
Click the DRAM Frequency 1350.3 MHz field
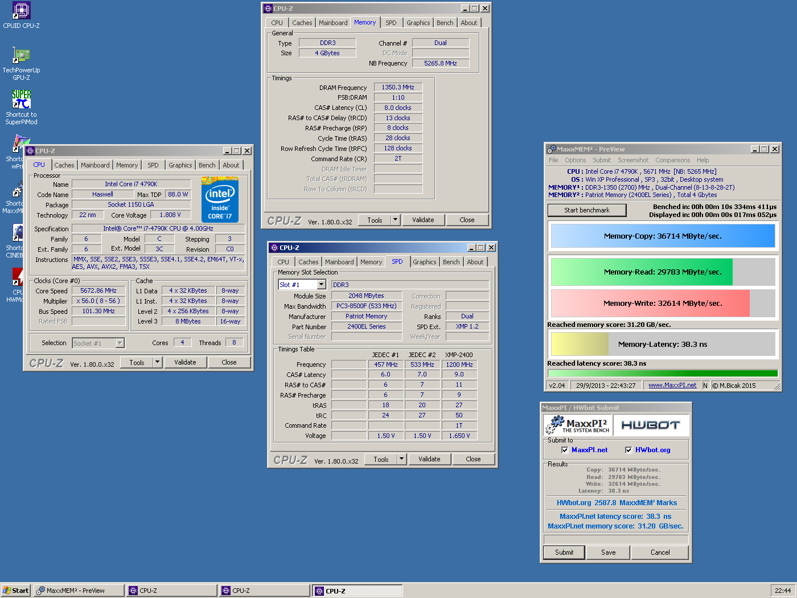[398, 87]
